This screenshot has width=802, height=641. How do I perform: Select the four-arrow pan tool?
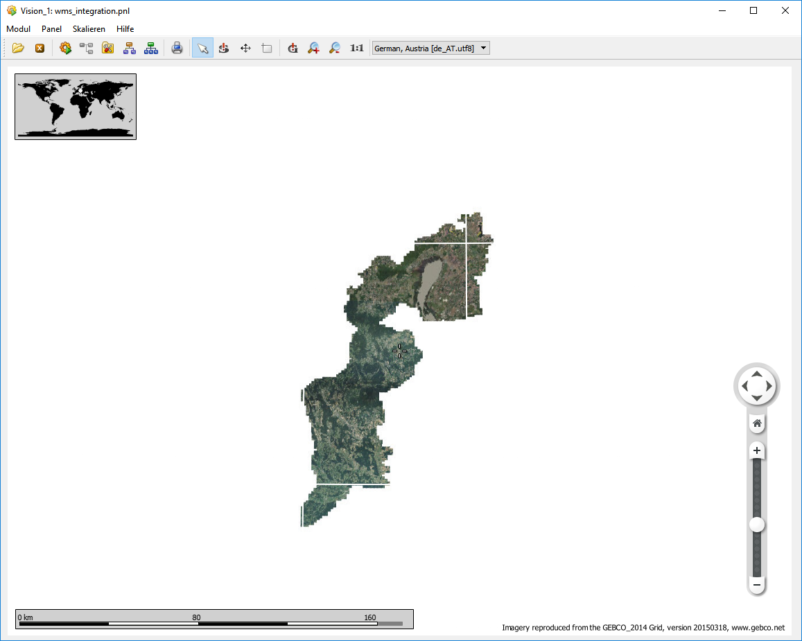click(x=245, y=48)
